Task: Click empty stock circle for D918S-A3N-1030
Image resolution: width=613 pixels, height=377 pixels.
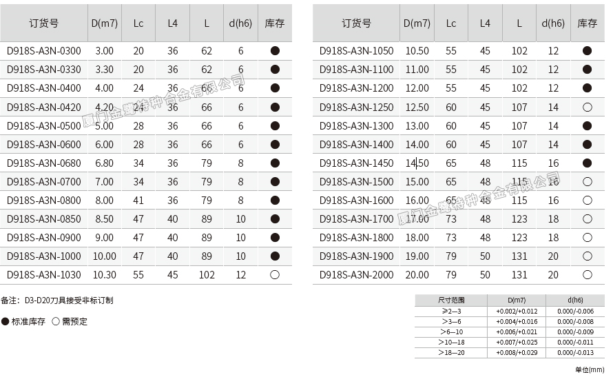Action: click(x=275, y=274)
